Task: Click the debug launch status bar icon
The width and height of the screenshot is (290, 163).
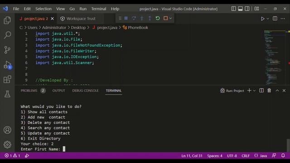Action: pyautogui.click(x=27, y=156)
